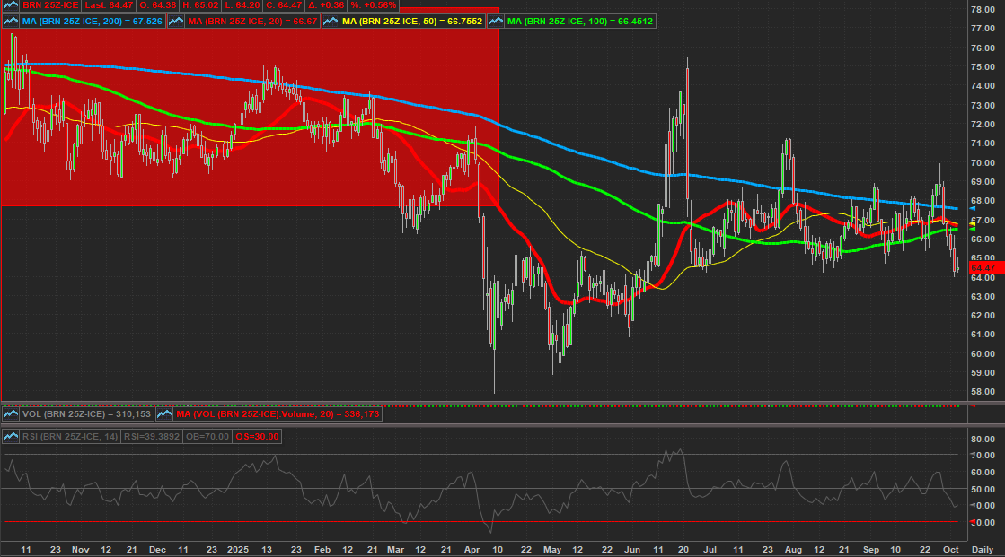The height and width of the screenshot is (557, 1005).
Task: Click the chart icon beside BRN 25Z-ICE
Action: tap(12, 5)
